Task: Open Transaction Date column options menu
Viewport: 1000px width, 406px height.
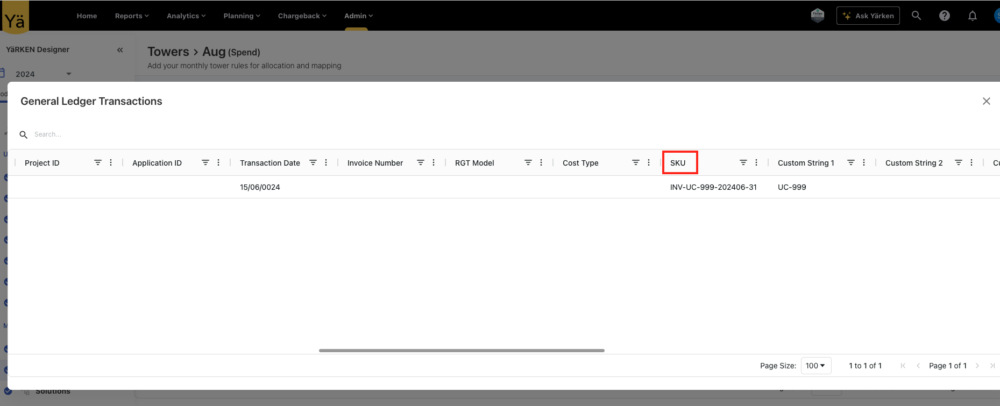Action: (x=326, y=162)
